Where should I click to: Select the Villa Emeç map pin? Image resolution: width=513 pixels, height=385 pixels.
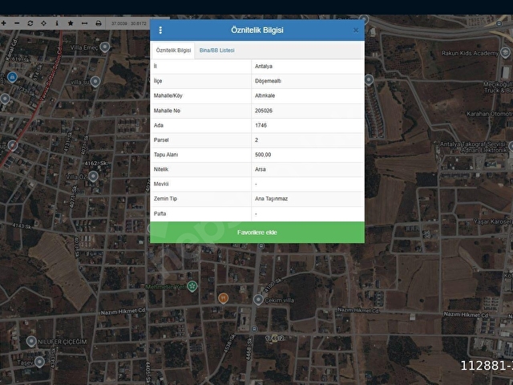click(105, 47)
